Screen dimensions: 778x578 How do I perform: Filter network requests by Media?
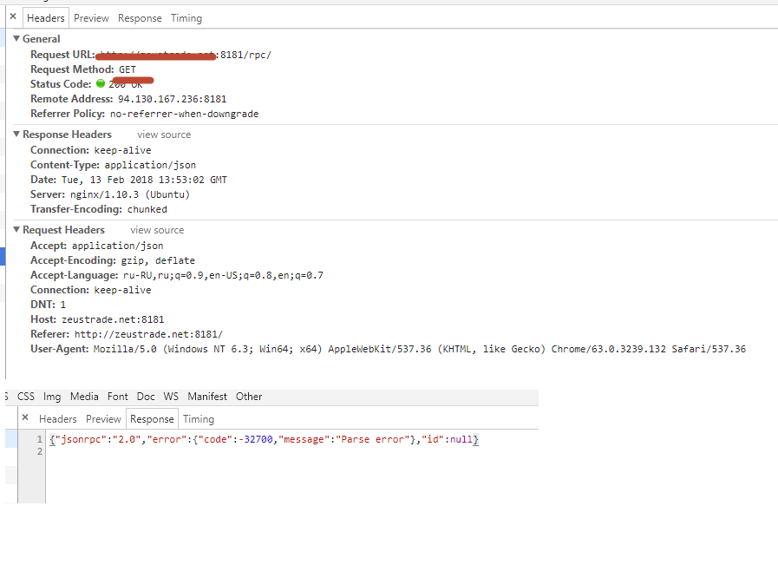(x=84, y=397)
